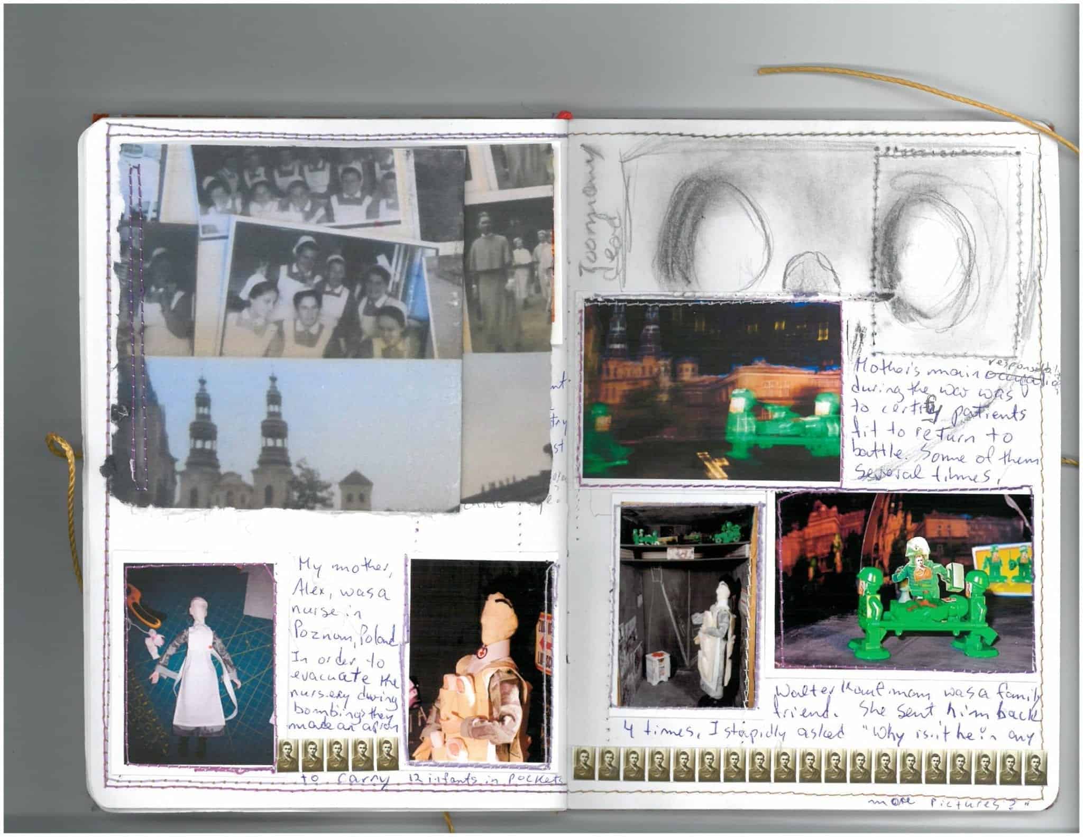
Task: Click the red bookmark tab at the top spine
Action: pyautogui.click(x=566, y=115)
